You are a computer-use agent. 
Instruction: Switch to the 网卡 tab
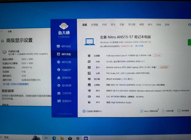150,24
